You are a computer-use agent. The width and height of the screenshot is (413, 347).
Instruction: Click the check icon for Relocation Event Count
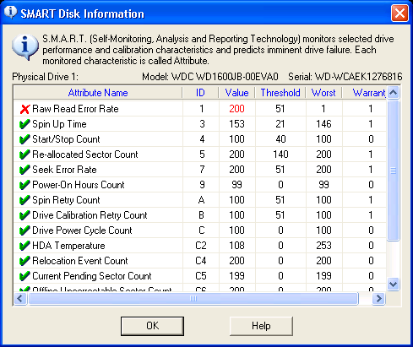click(24, 261)
